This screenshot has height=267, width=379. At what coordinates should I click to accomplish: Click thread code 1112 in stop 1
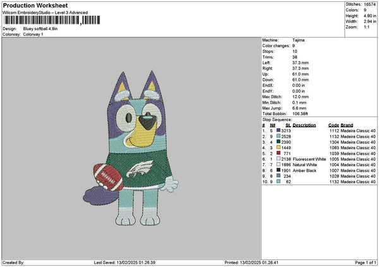[334, 130]
